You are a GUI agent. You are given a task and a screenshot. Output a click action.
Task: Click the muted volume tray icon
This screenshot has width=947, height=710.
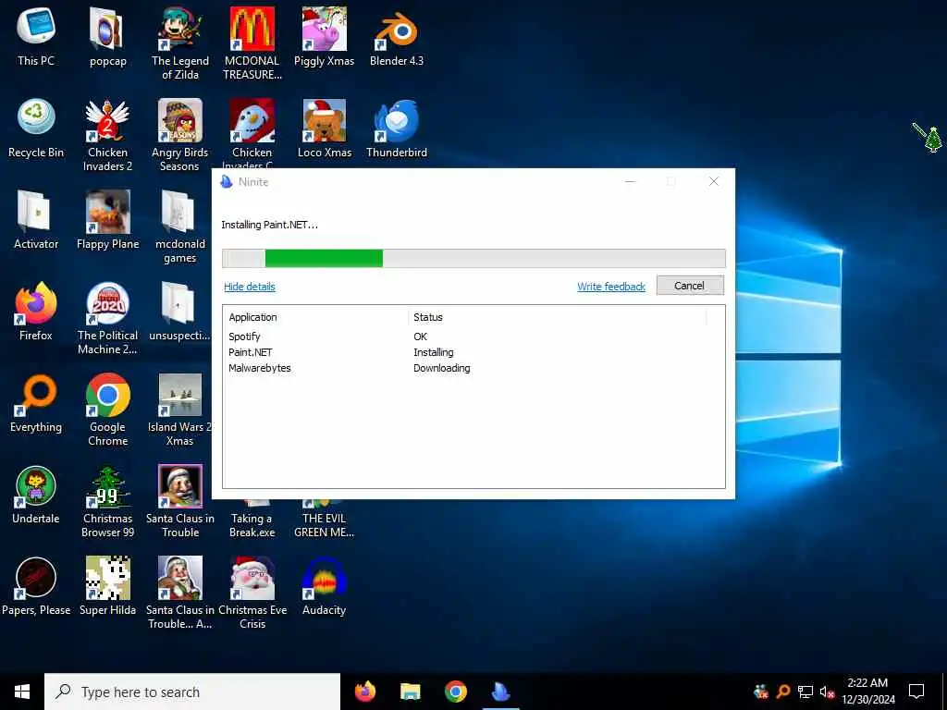point(828,692)
